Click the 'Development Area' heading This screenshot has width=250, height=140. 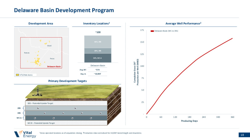coord(41,24)
